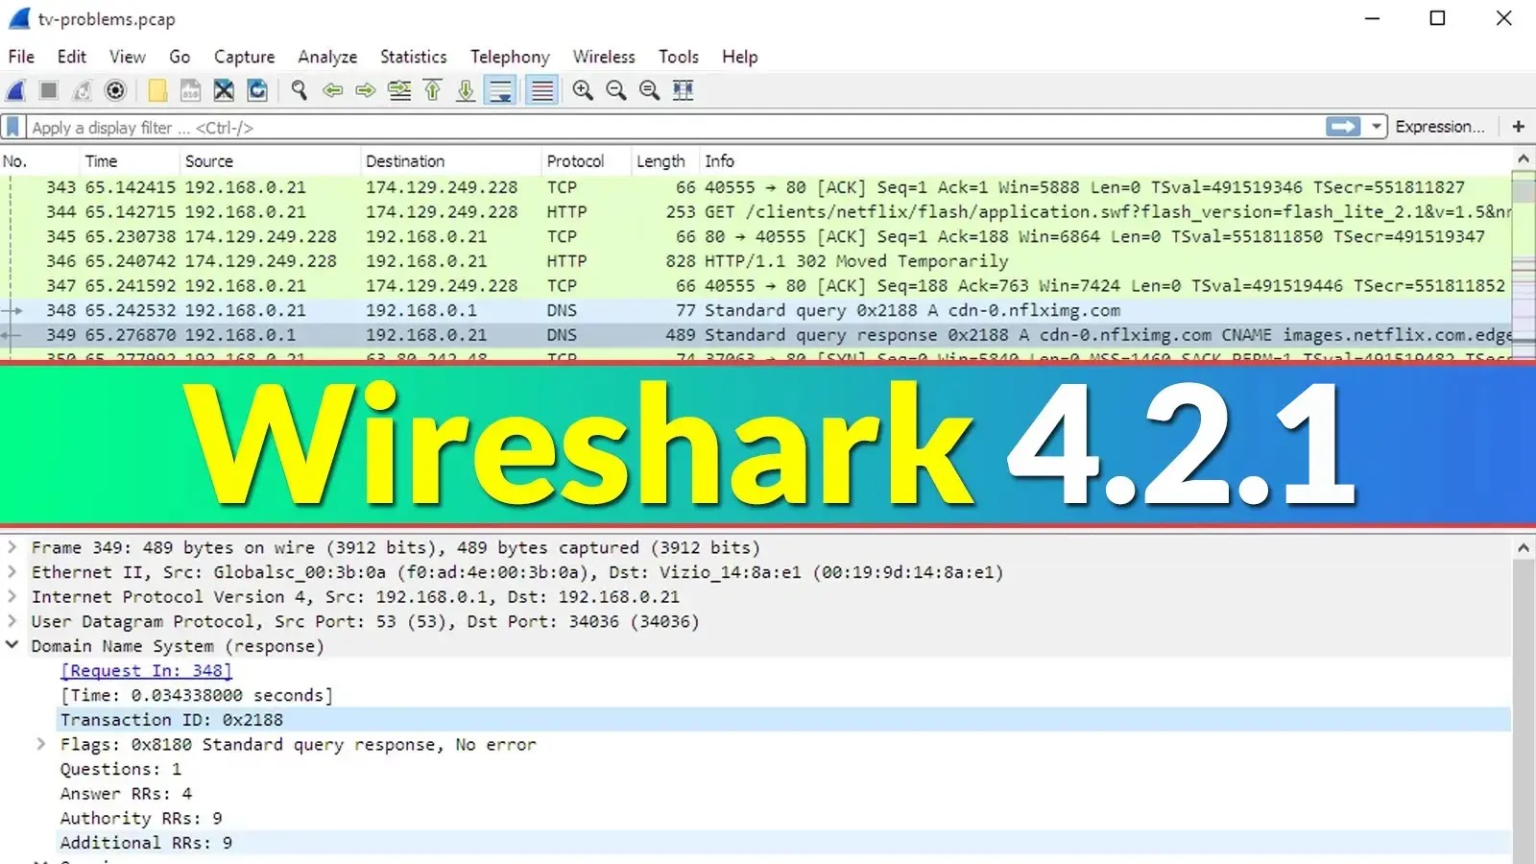The height and width of the screenshot is (864, 1536).
Task: Go to a specified packet icon
Action: click(x=399, y=90)
